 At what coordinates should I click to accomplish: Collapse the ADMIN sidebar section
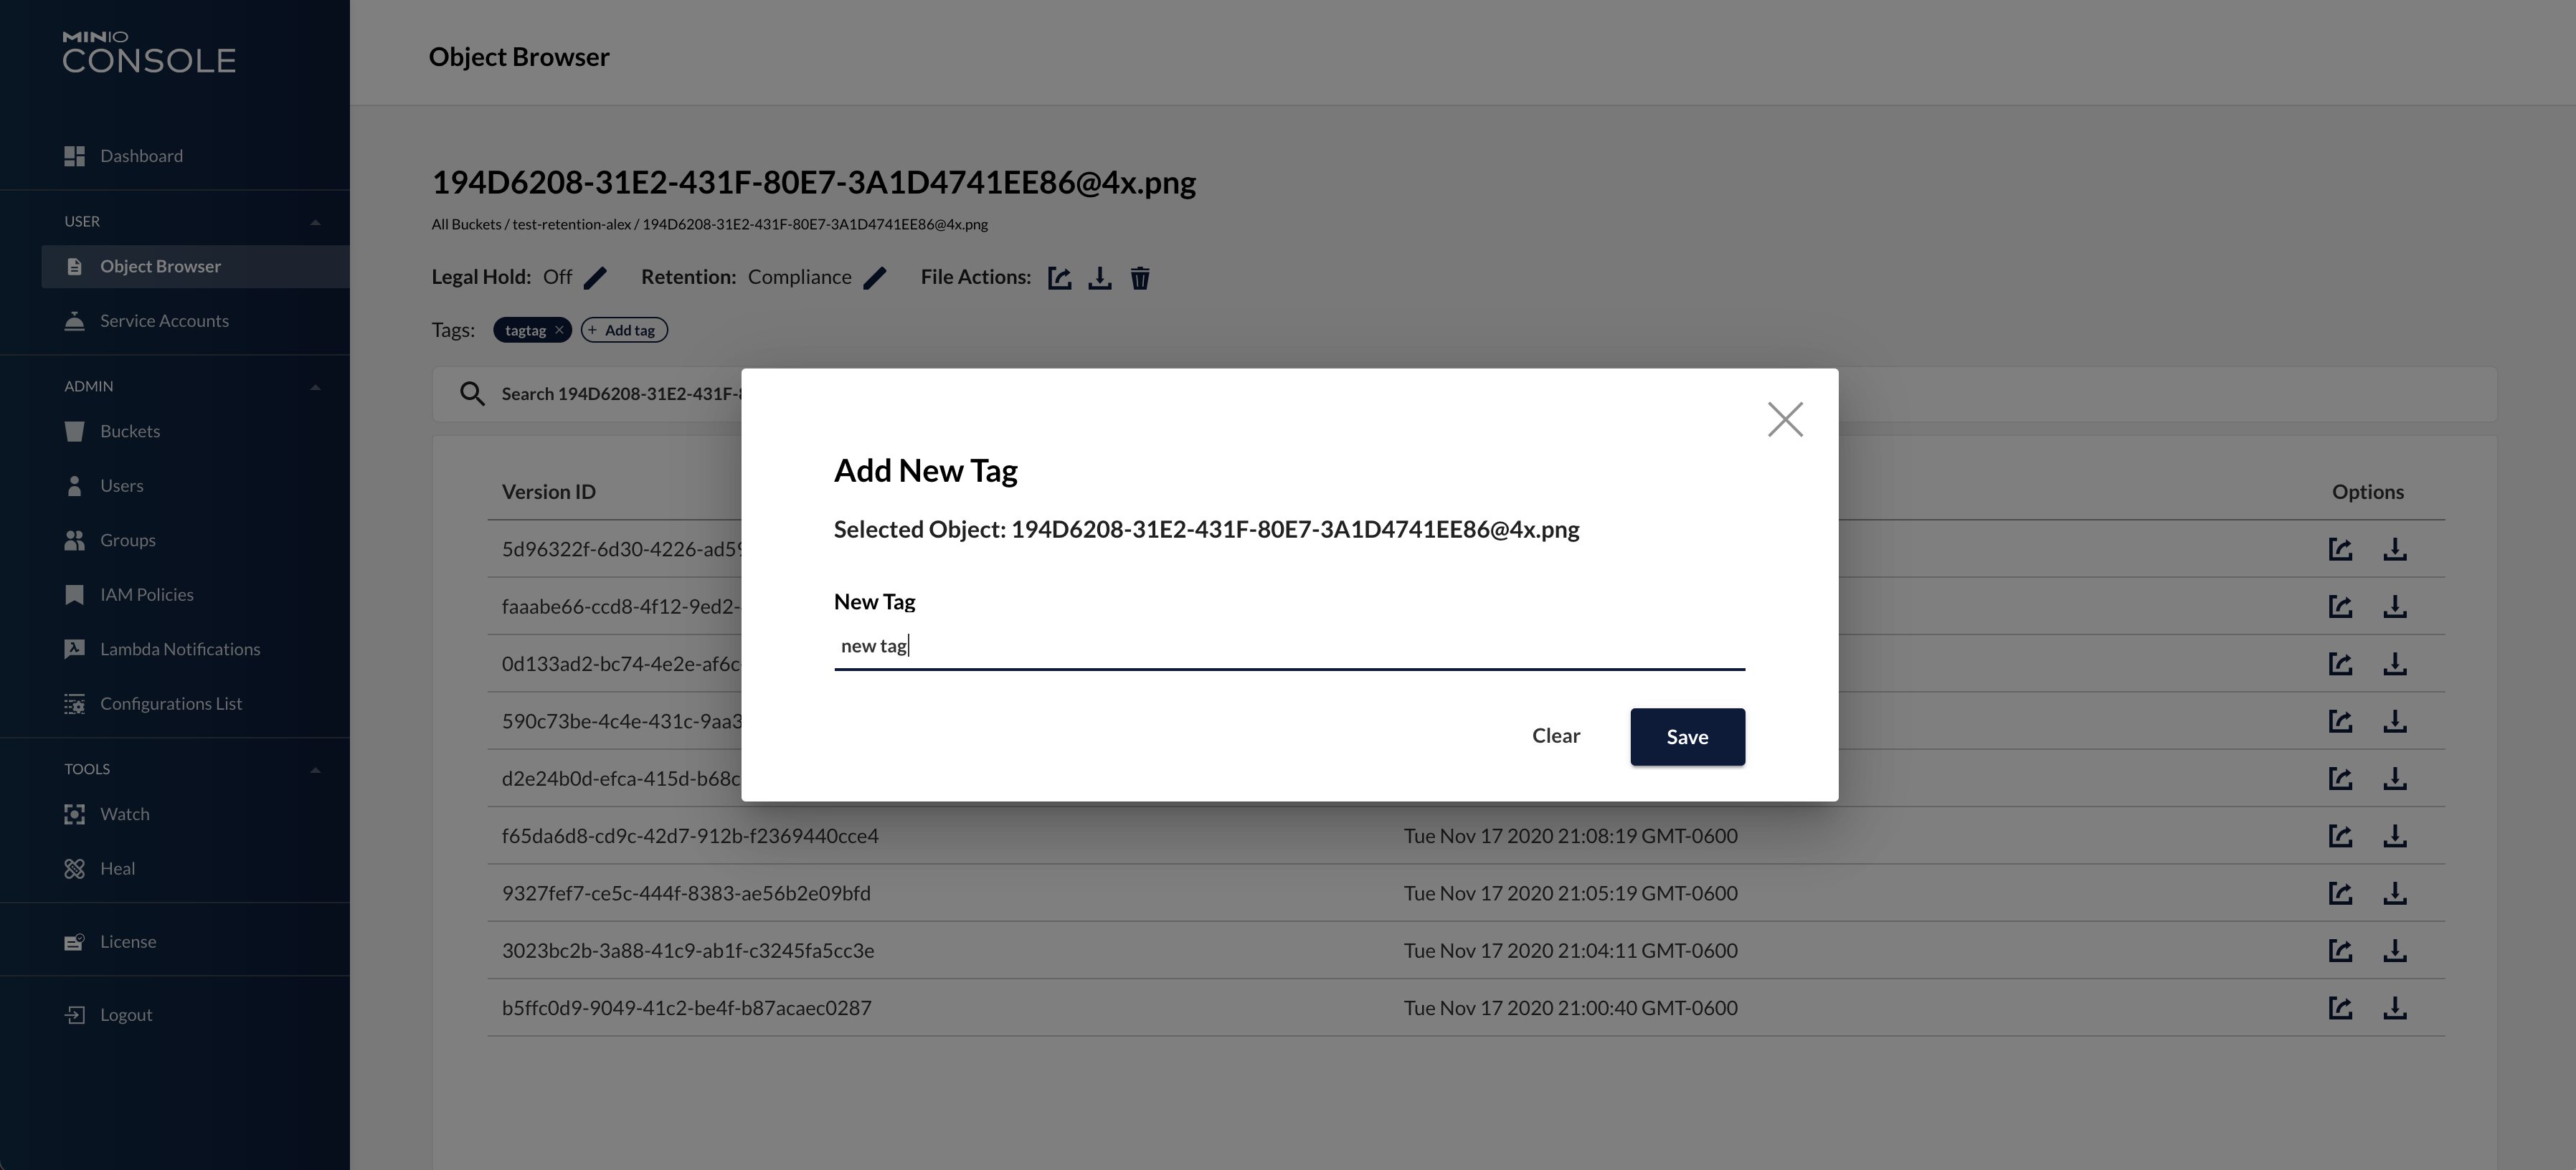tap(315, 387)
